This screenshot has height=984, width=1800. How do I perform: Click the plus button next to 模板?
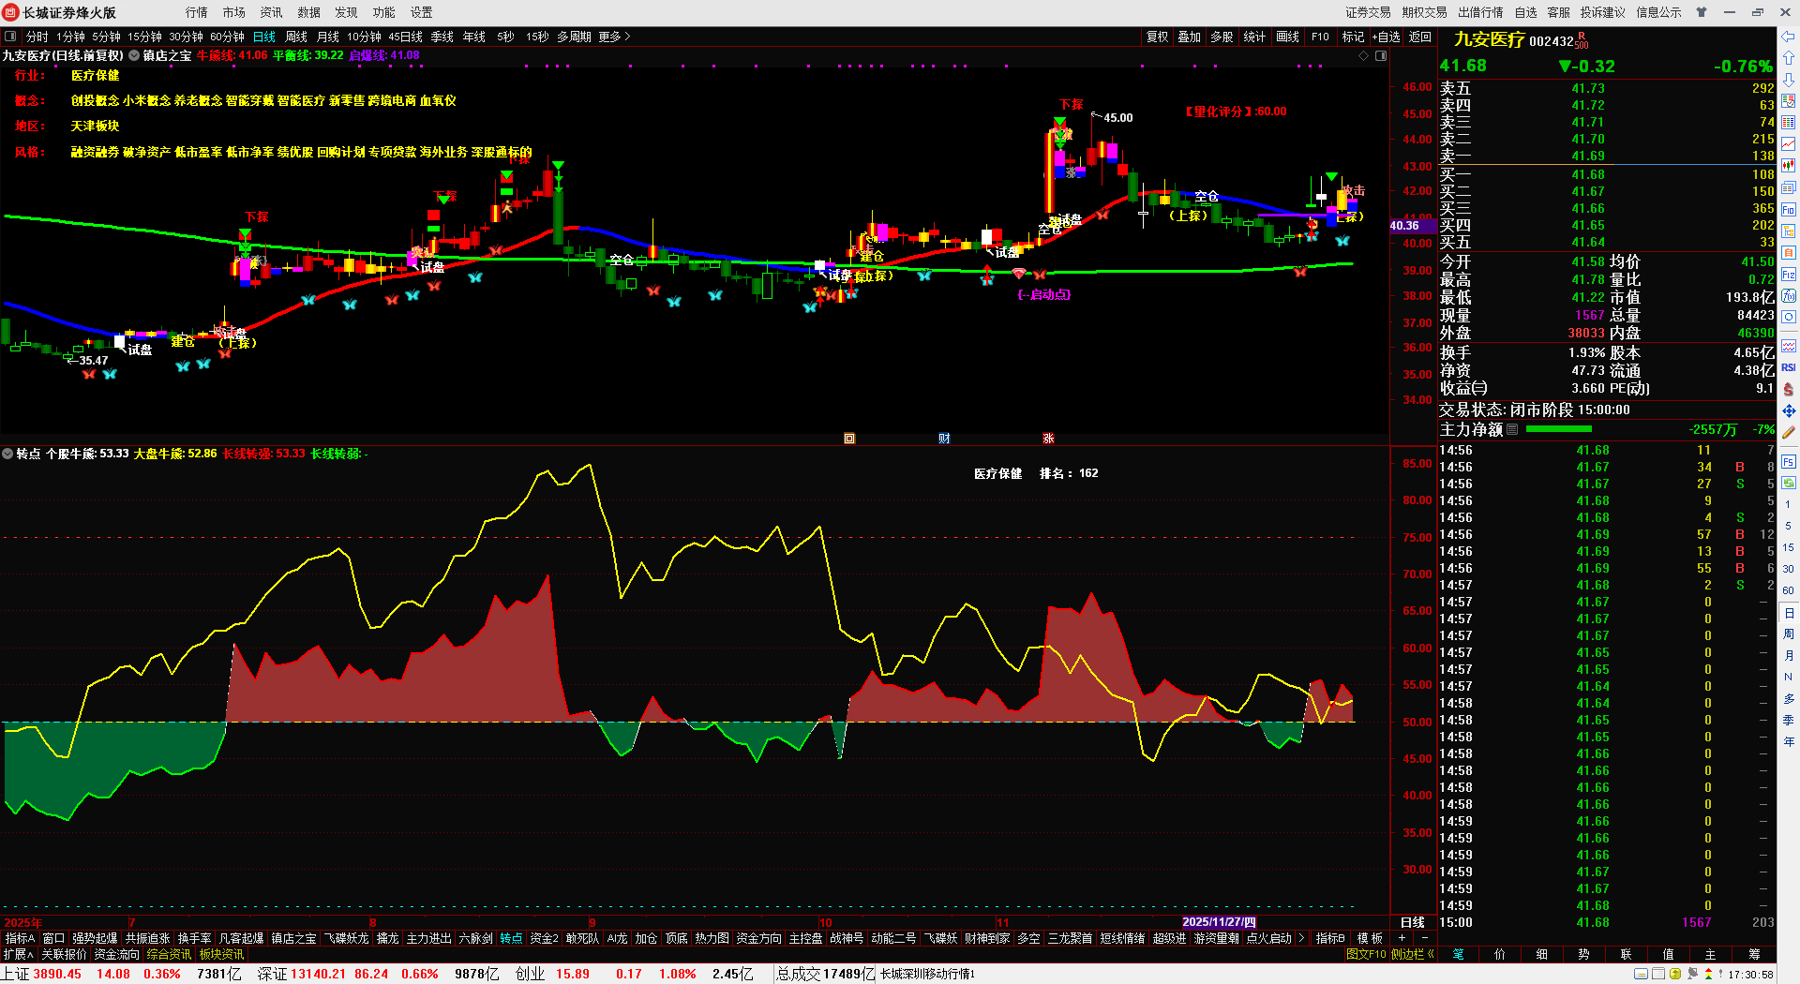click(1402, 938)
